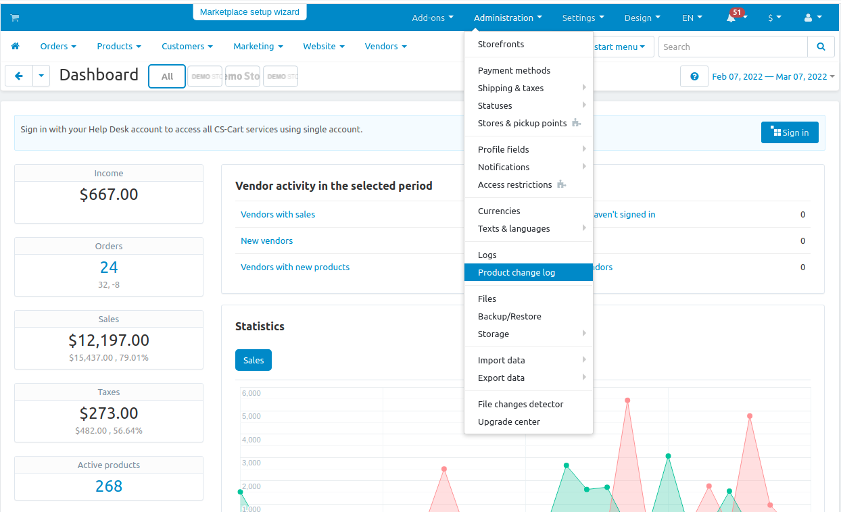Change the Feb 07 – Mar 07 date range

coord(773,76)
